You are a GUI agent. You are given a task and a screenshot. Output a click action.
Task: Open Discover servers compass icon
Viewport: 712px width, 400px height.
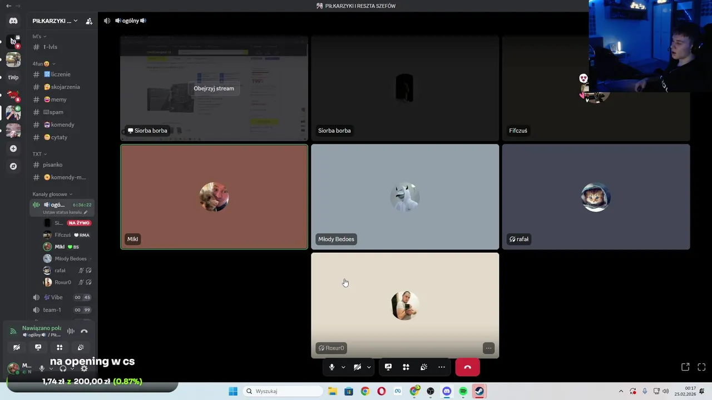click(x=13, y=166)
